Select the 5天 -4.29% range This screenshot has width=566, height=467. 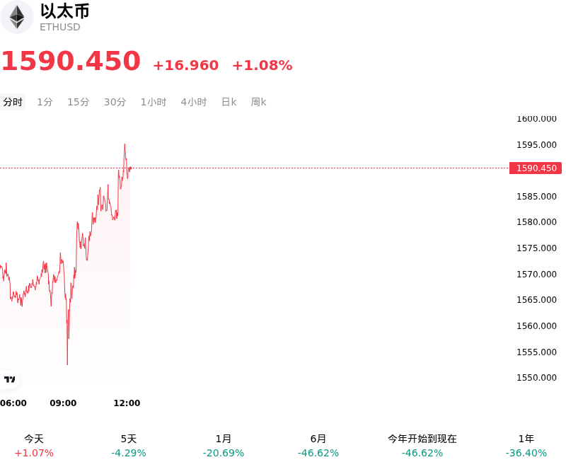tap(129, 446)
